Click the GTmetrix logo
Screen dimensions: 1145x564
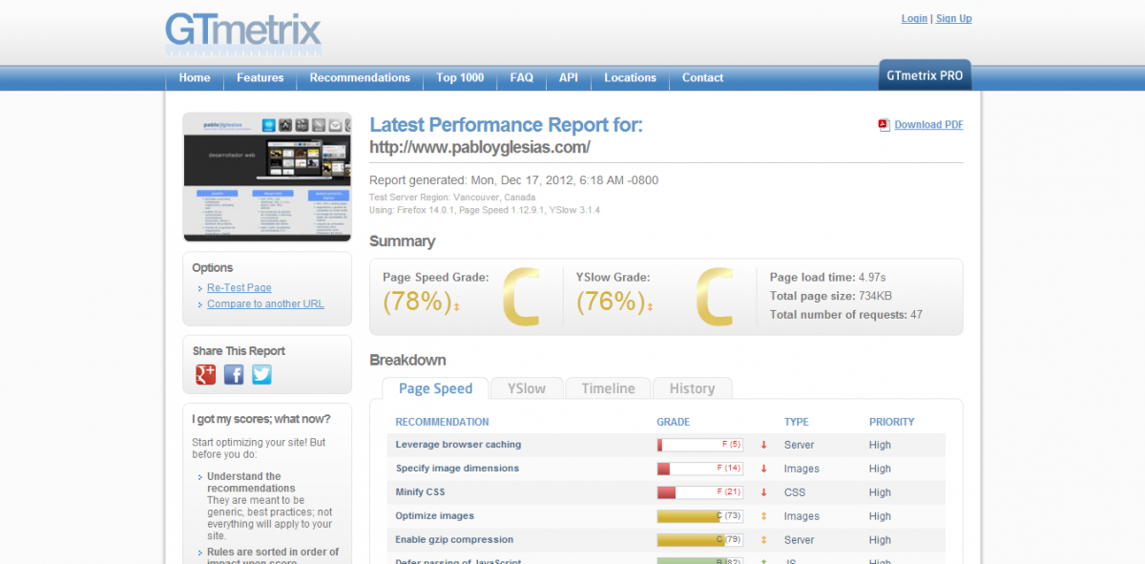pos(243,32)
